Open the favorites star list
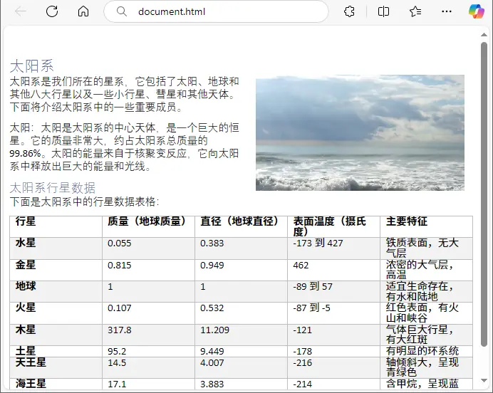 click(x=415, y=11)
